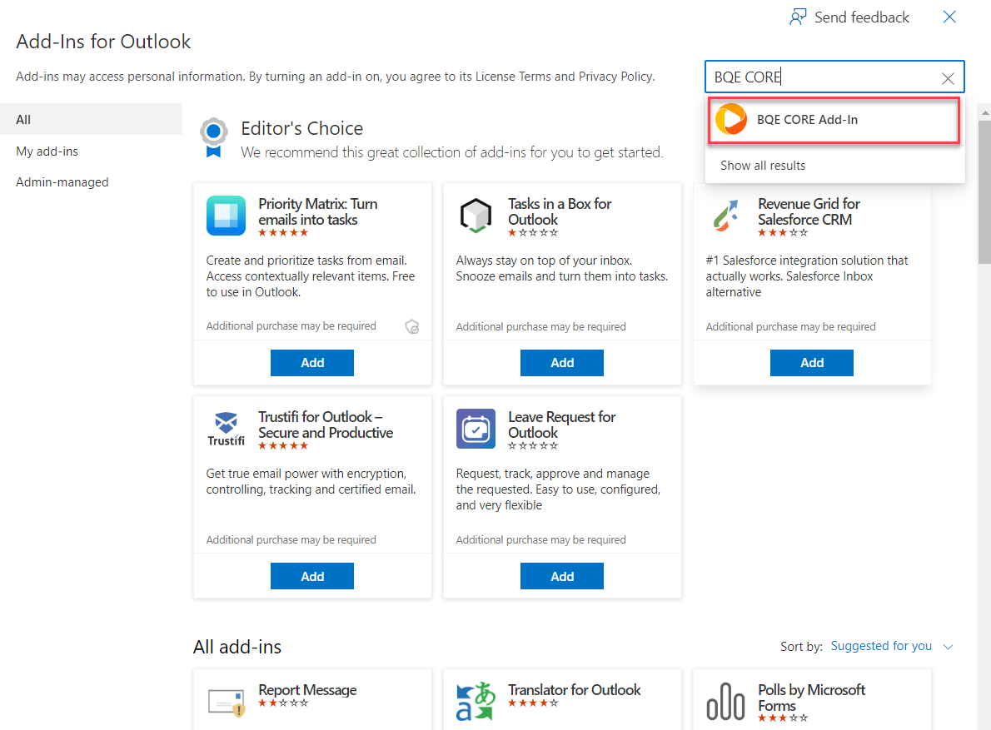This screenshot has width=991, height=730.
Task: Click the Tasks in a Box star rating
Action: (x=533, y=232)
